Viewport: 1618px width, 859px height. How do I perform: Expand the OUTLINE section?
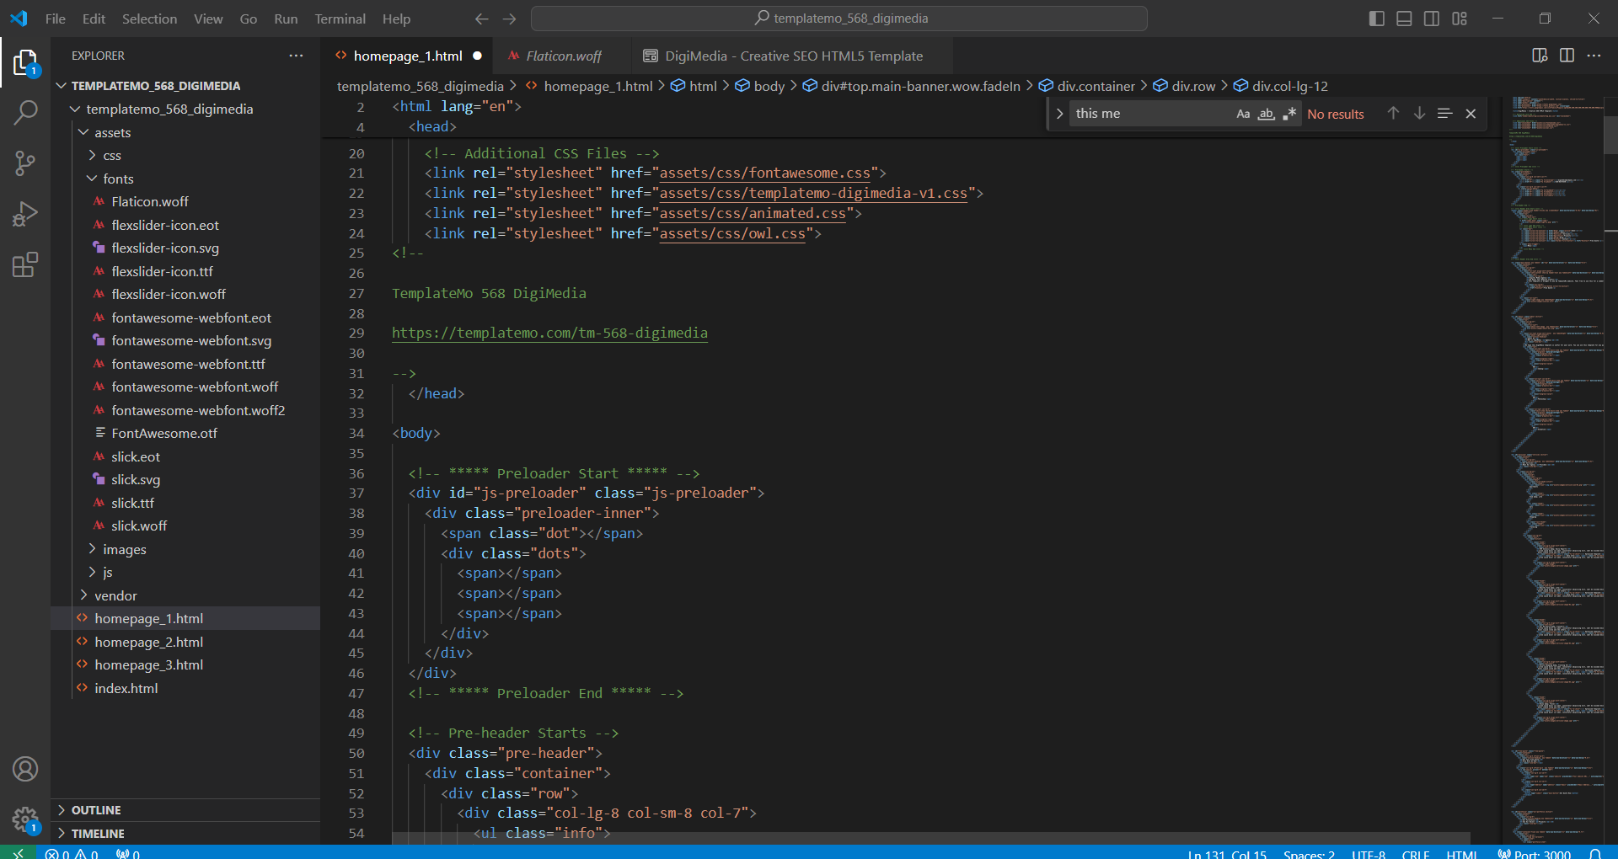click(96, 810)
